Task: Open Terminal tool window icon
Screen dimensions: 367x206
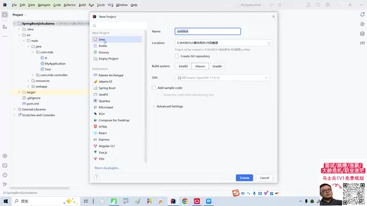Action: [x=5, y=165]
